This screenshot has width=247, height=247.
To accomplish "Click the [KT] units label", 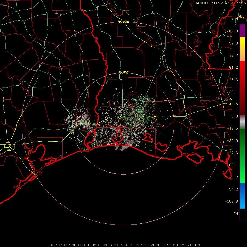I will pos(234,19).
